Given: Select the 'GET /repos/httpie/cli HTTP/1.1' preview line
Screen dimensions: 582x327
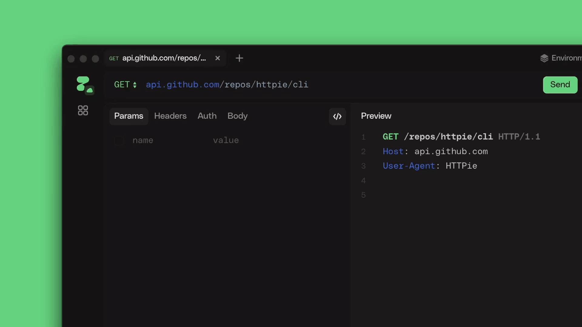Looking at the screenshot, I should pyautogui.click(x=461, y=137).
